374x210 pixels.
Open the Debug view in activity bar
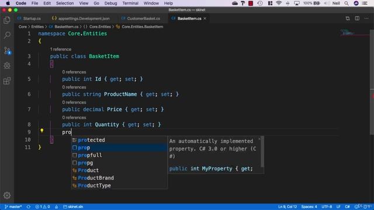click(x=7, y=65)
